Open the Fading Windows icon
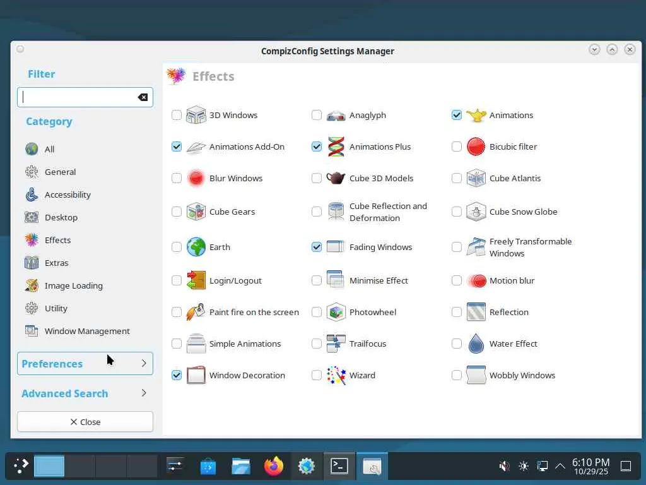Screen dimensions: 646x485 tap(336, 247)
